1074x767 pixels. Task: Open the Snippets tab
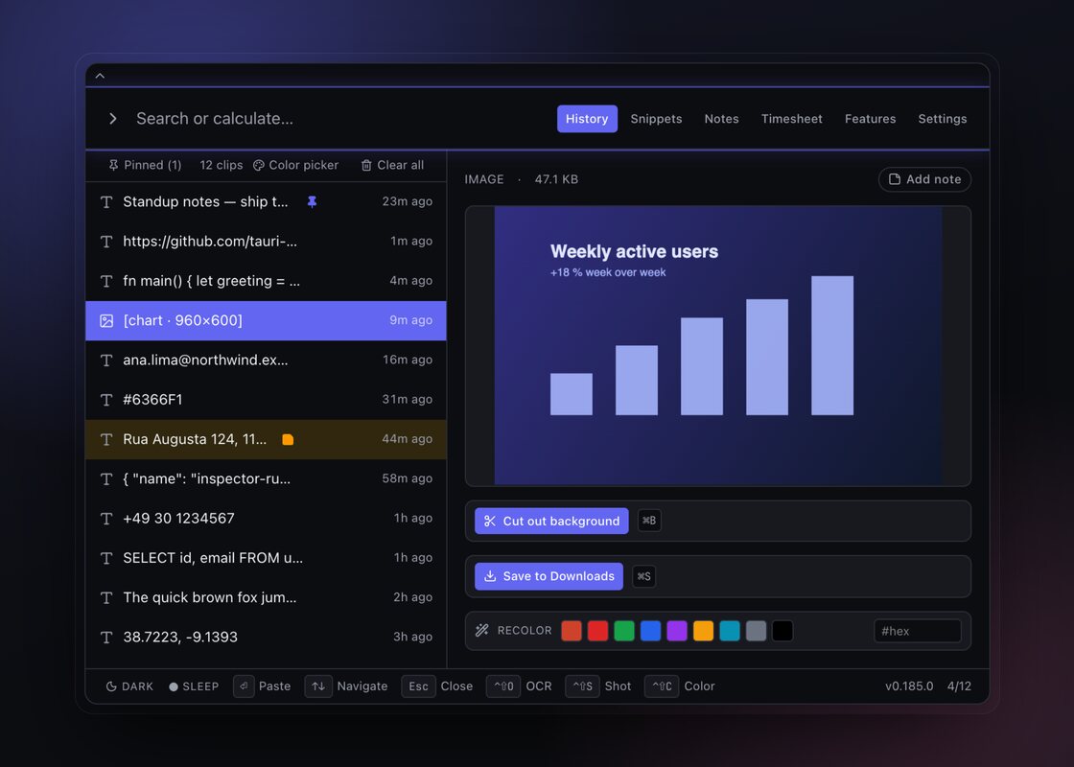[x=656, y=119]
